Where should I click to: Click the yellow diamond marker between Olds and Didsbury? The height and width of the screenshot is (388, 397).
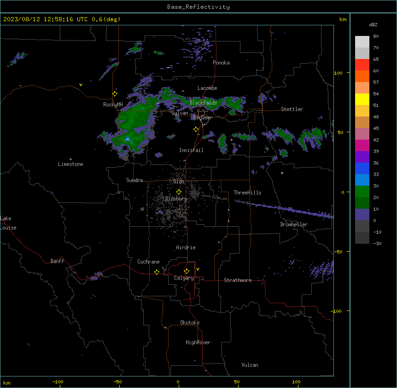click(x=179, y=192)
